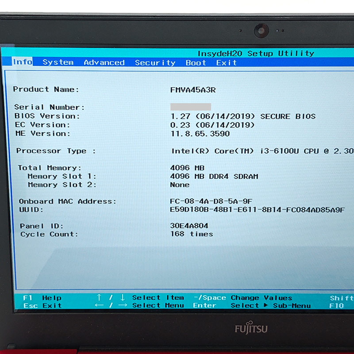Click the Memory Slot 2 label
Screen dimensions: 354x354
click(x=62, y=185)
